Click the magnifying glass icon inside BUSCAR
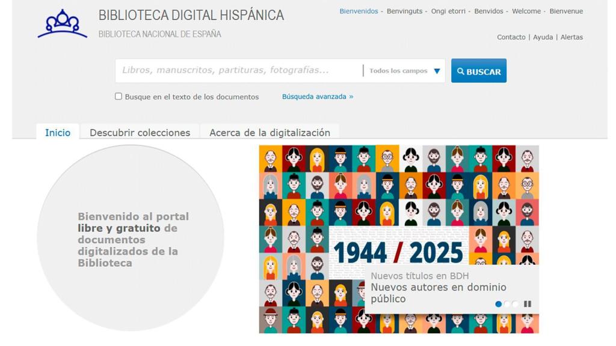Screen dimensions: 616x346 pyautogui.click(x=461, y=70)
